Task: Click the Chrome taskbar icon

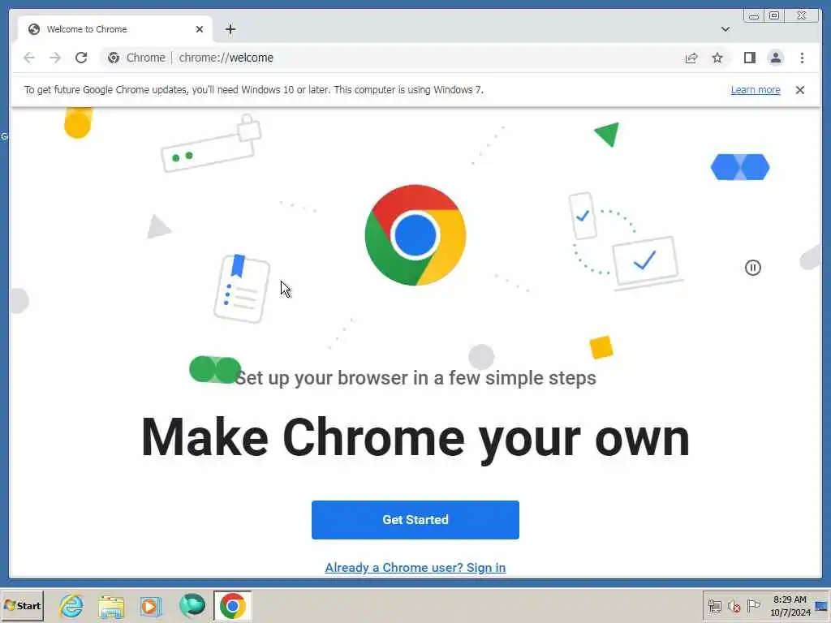Action: pos(232,605)
